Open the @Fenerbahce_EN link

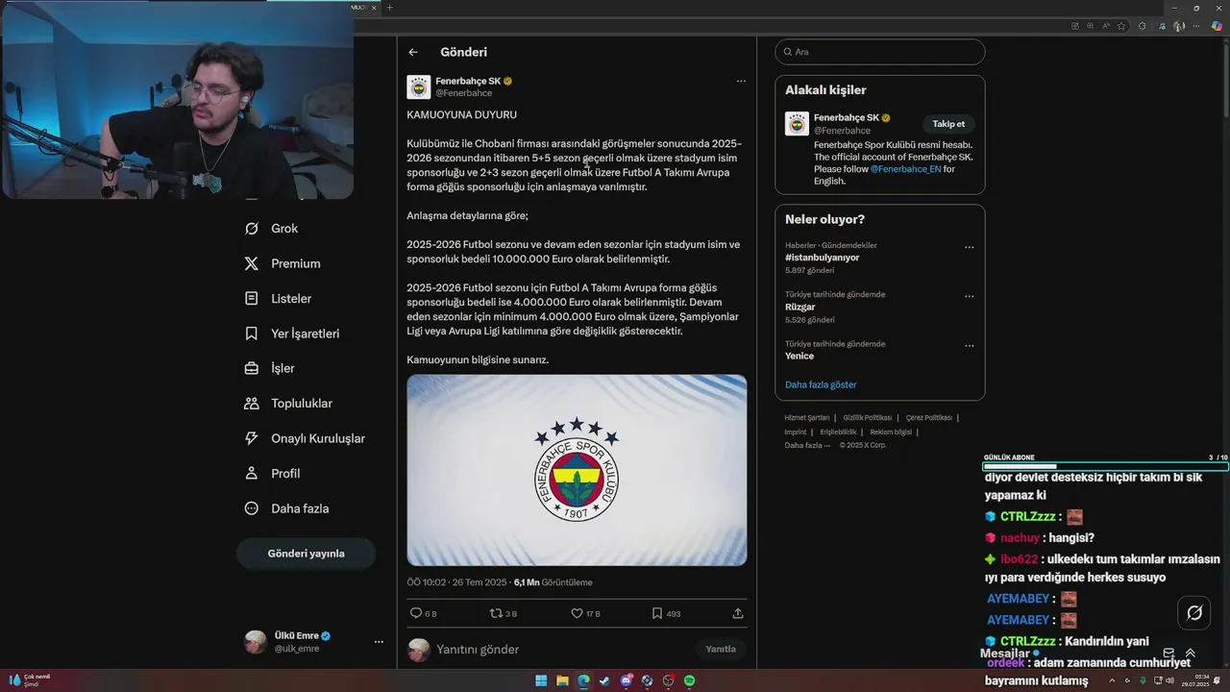click(905, 169)
